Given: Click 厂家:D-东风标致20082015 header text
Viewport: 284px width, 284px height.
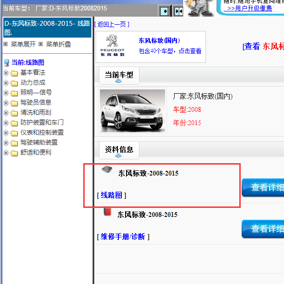Looking at the screenshot, I should 71,9.
